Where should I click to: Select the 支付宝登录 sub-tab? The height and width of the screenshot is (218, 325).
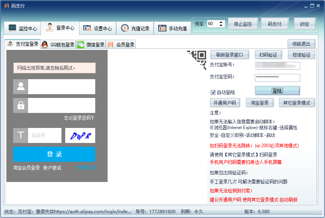(22, 44)
